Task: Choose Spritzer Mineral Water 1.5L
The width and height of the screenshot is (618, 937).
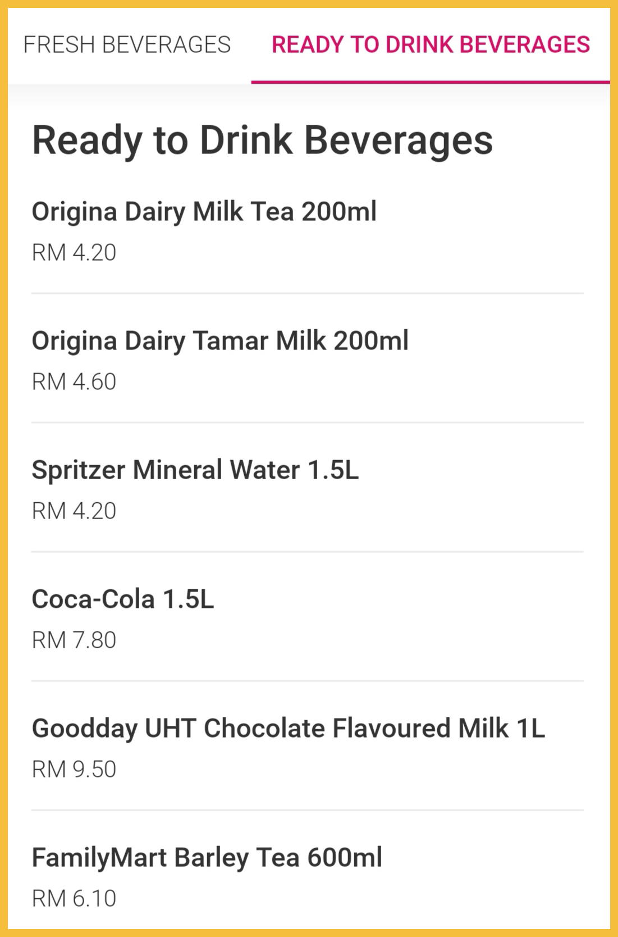Action: (195, 470)
